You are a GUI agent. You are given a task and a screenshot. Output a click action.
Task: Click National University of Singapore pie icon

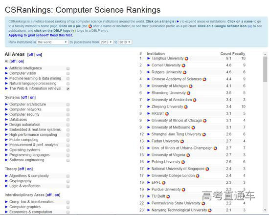(x=207, y=169)
